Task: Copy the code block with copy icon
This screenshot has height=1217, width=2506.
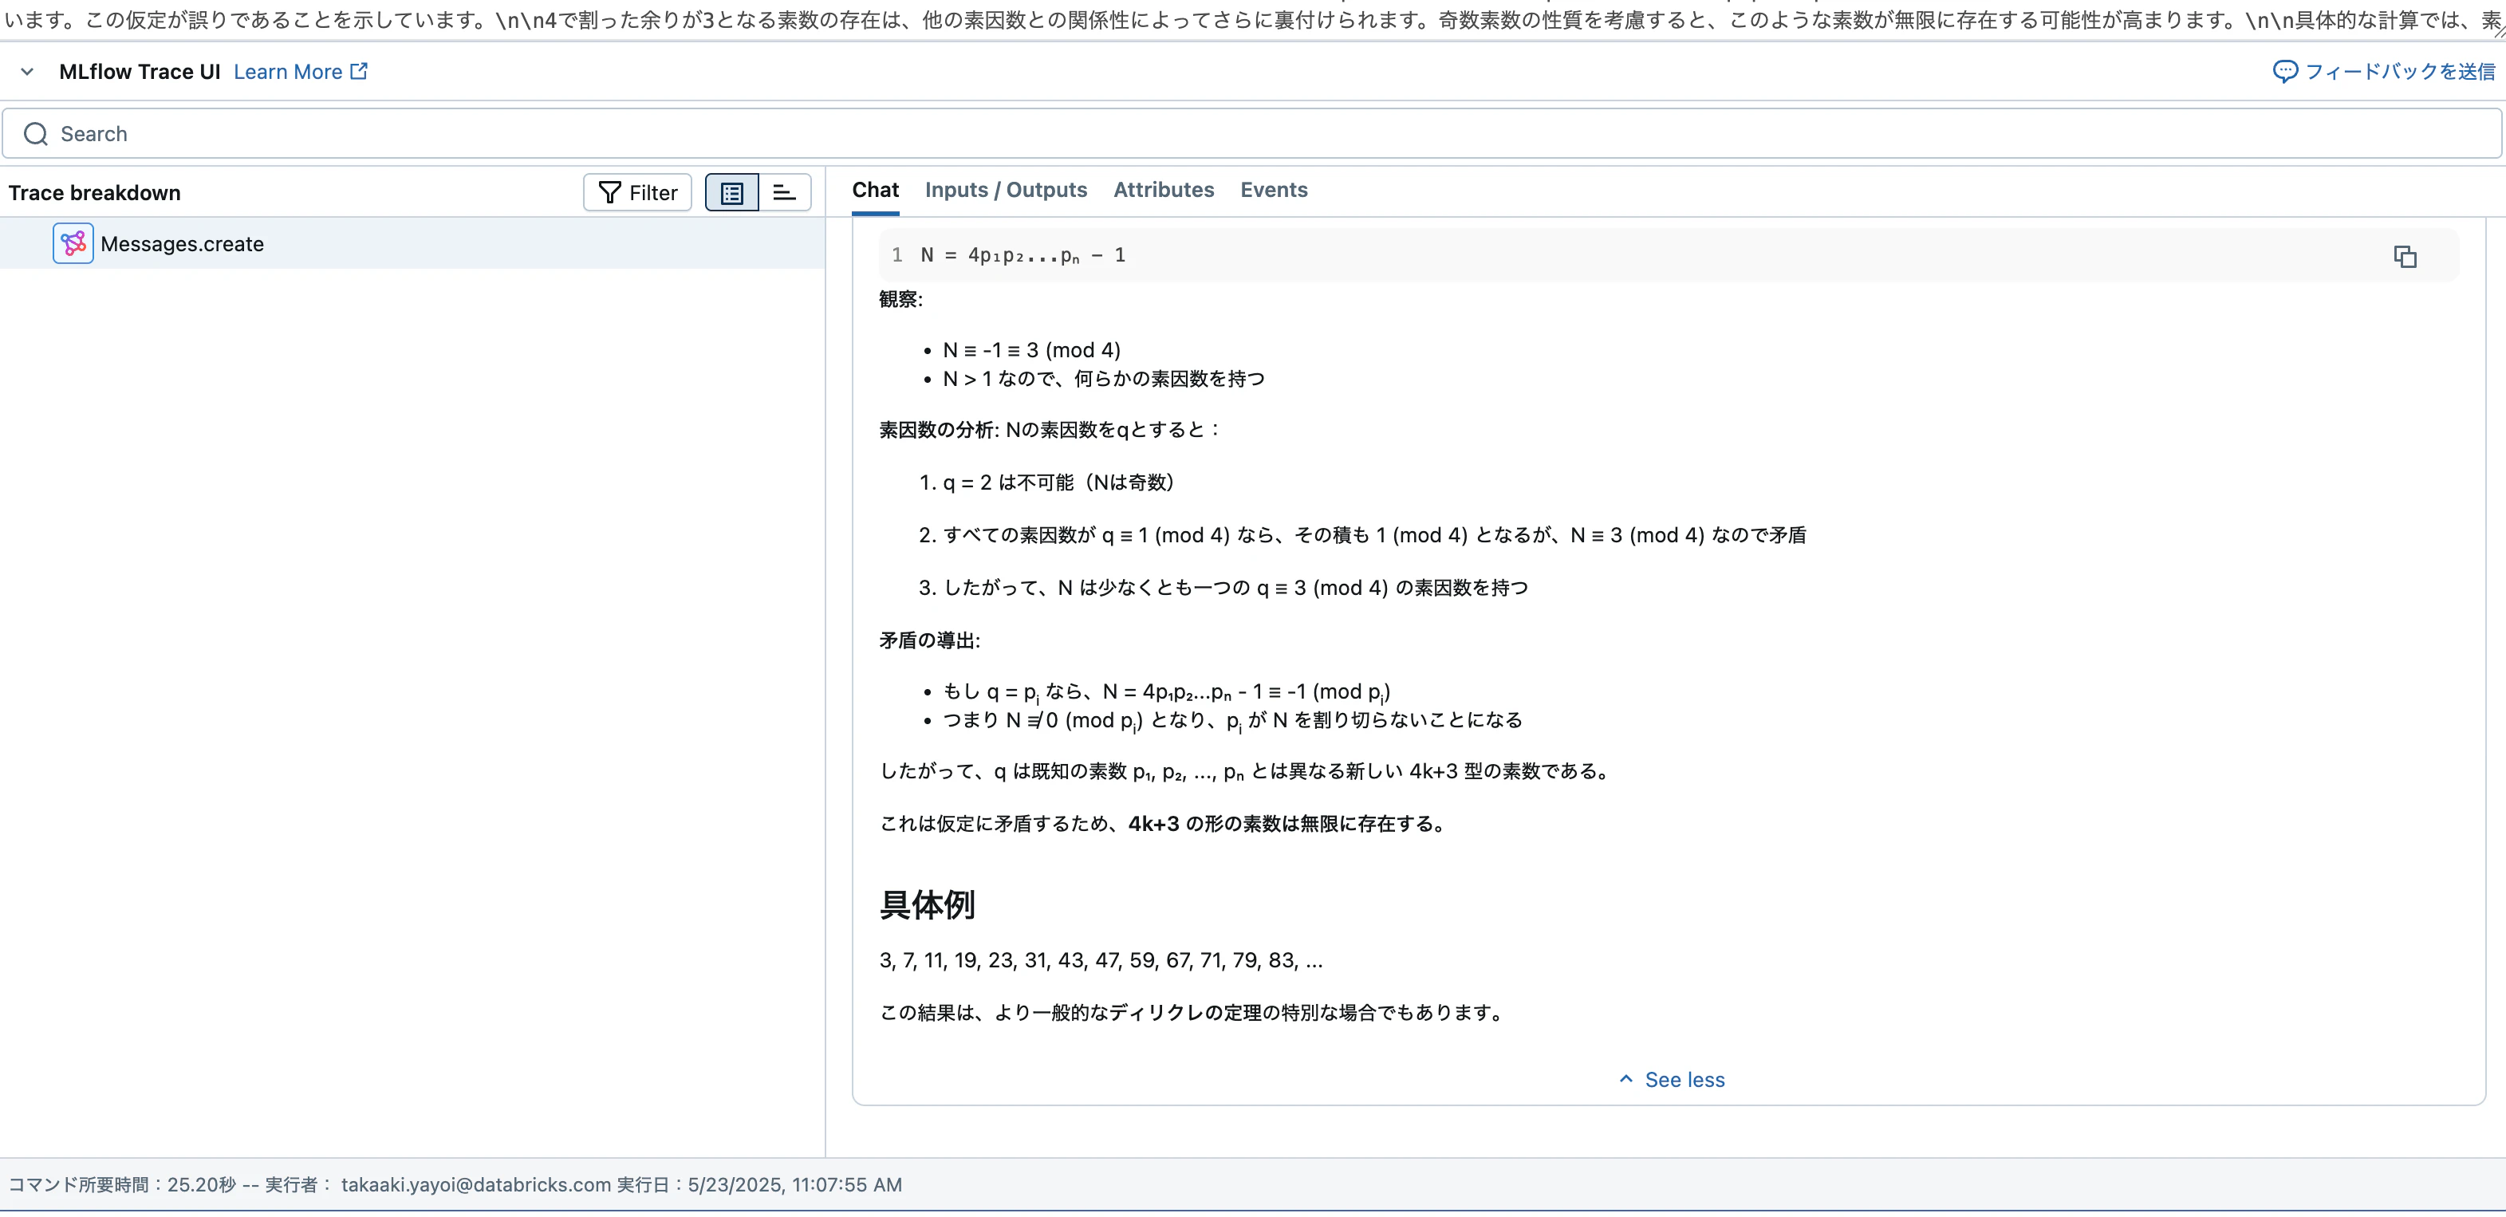Action: coord(2404,256)
